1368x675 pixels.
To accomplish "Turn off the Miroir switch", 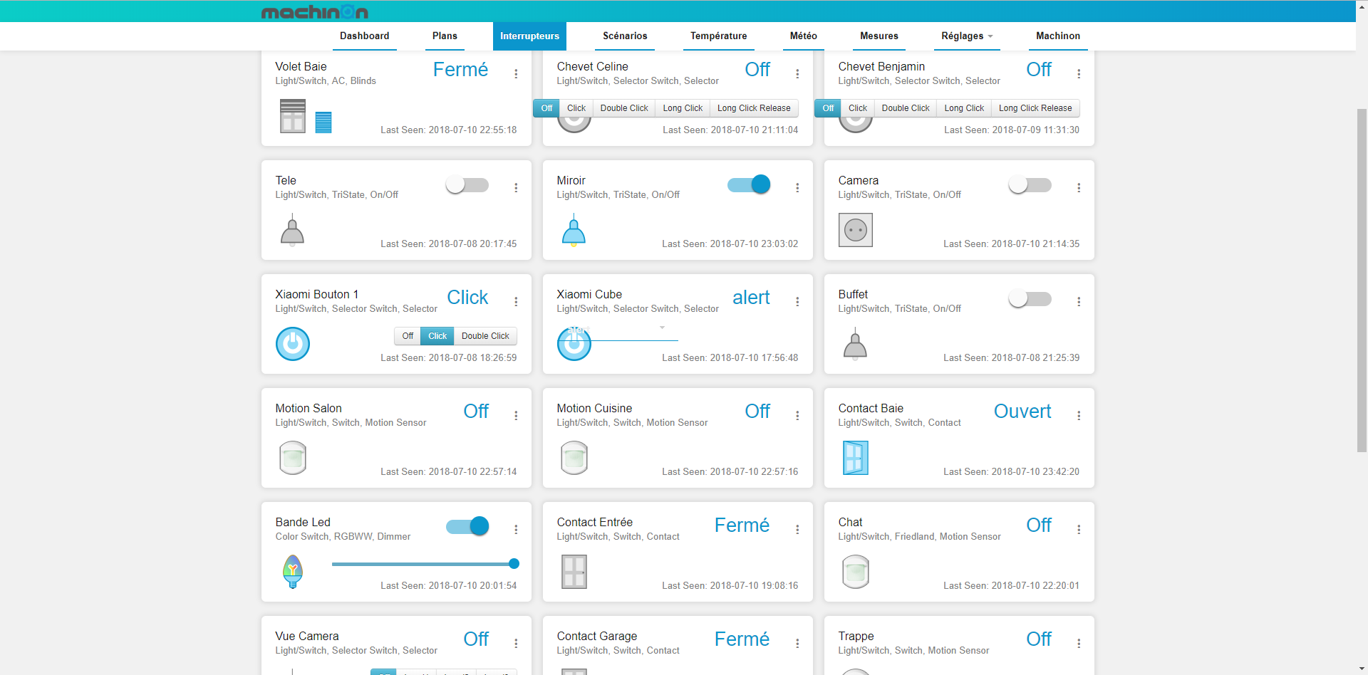I will click(x=749, y=185).
